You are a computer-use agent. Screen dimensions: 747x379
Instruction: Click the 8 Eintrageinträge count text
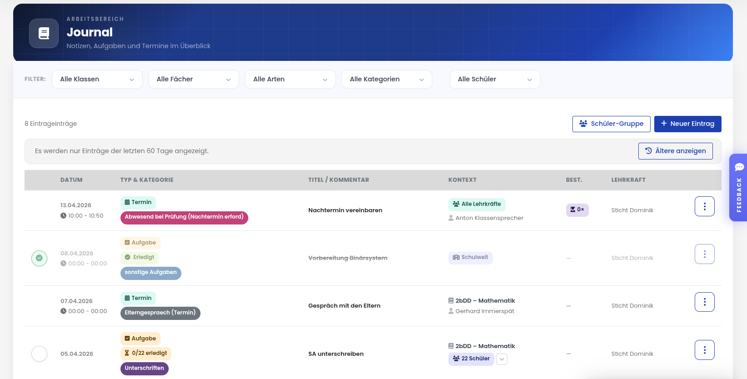point(50,124)
